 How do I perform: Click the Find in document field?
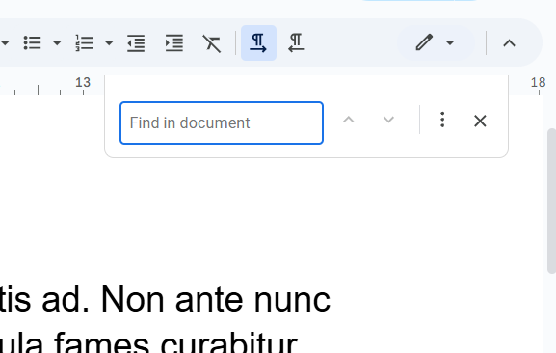point(222,122)
